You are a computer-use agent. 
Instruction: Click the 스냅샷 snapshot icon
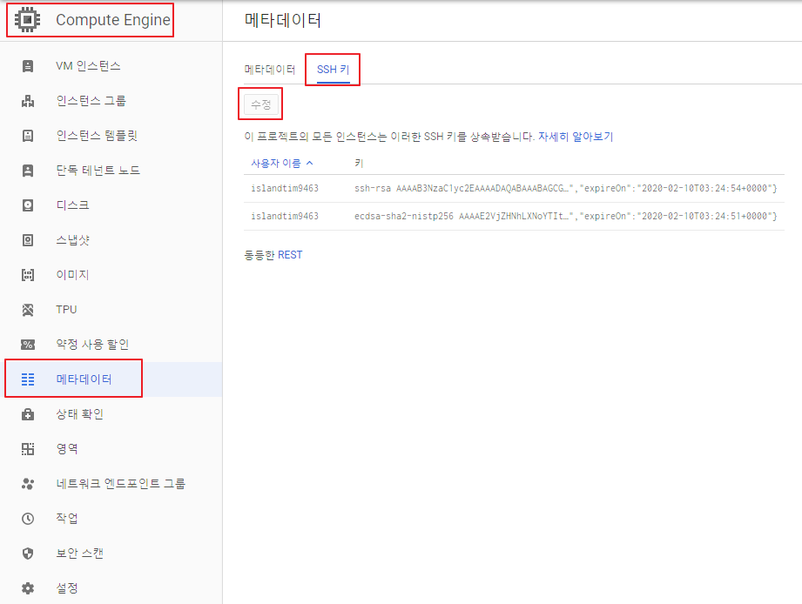[x=28, y=239]
